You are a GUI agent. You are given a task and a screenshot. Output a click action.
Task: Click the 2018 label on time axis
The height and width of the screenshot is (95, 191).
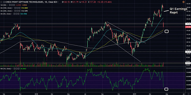tap(36, 94)
